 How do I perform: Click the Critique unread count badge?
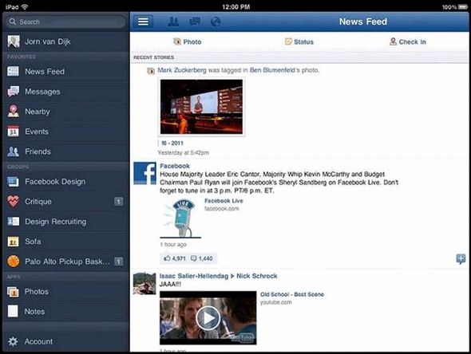tap(118, 202)
